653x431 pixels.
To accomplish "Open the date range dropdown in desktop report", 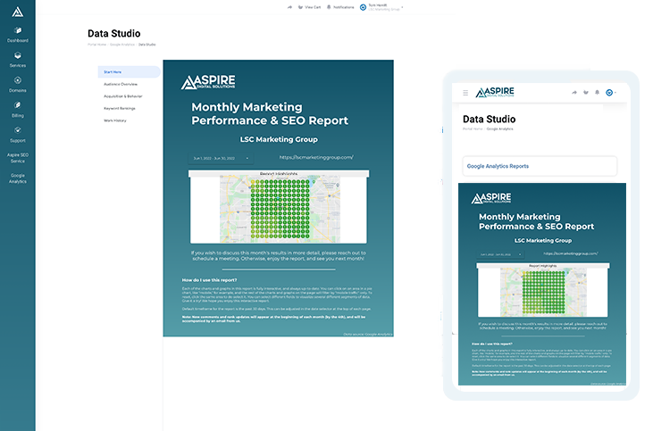I will (221, 158).
